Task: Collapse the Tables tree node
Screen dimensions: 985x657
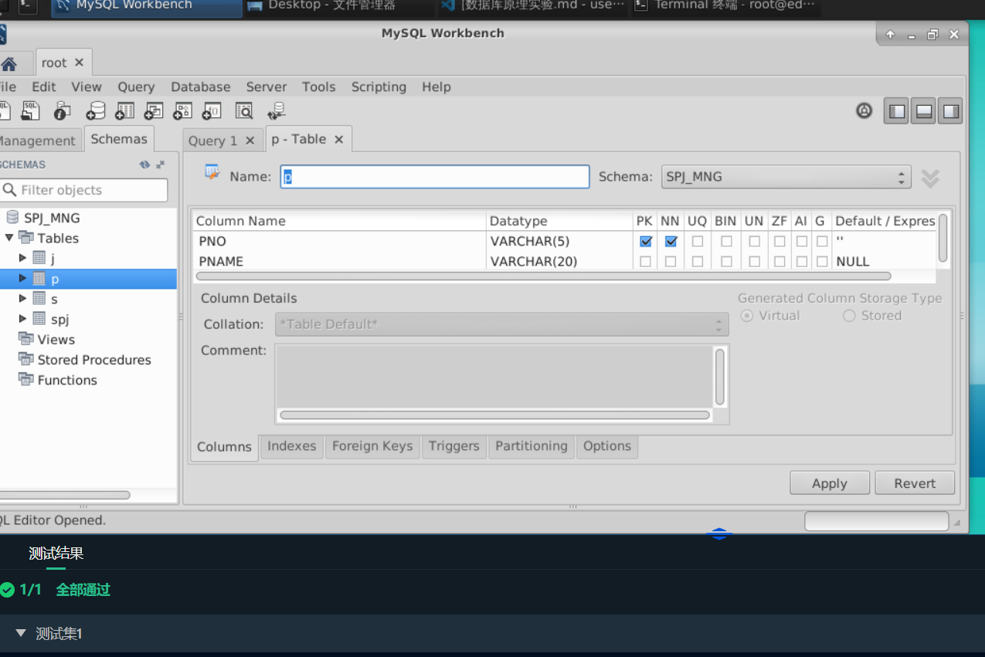Action: pos(9,238)
